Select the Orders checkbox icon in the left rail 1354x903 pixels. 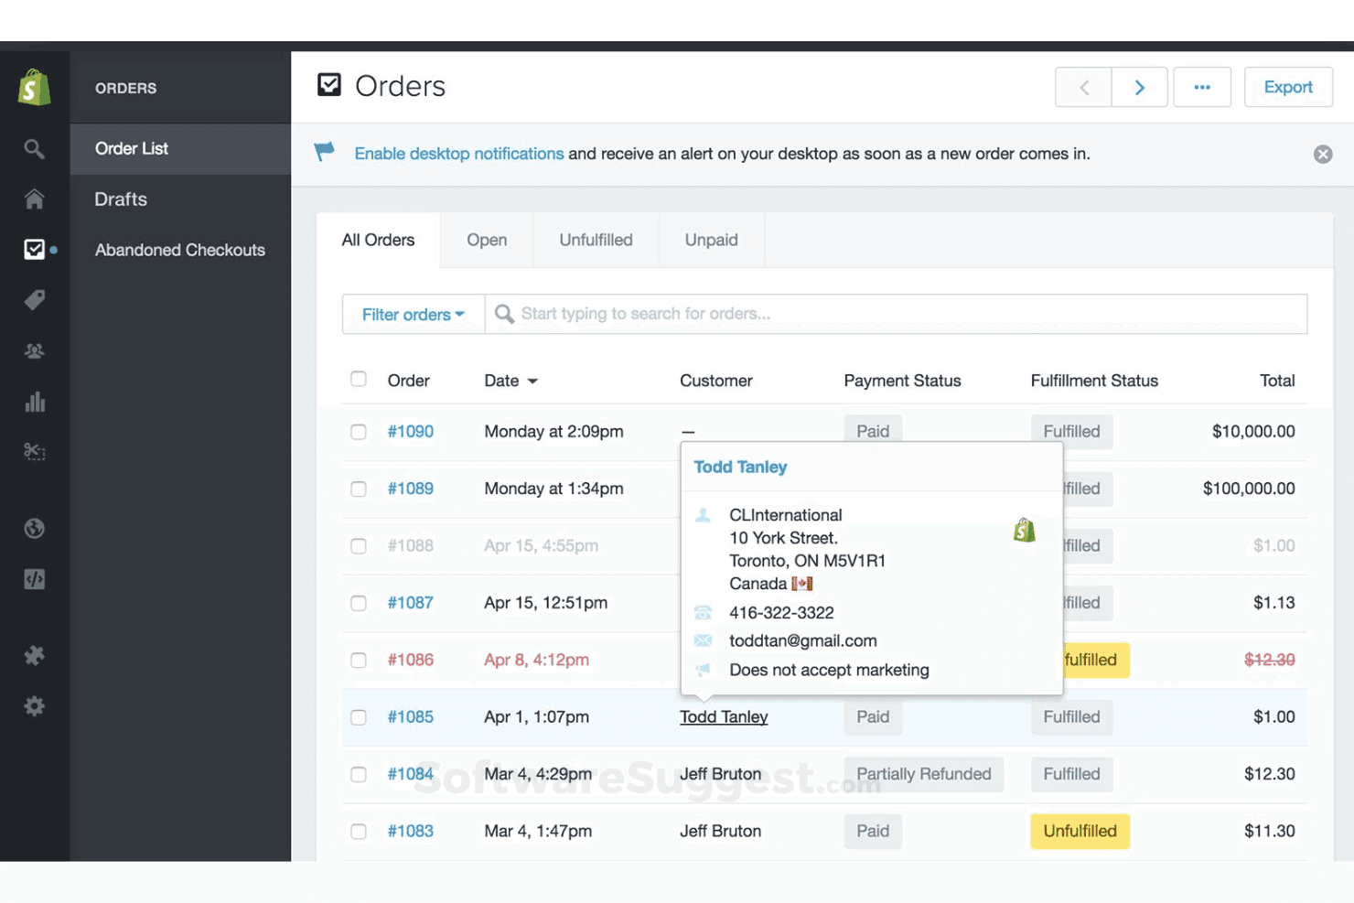click(x=34, y=249)
